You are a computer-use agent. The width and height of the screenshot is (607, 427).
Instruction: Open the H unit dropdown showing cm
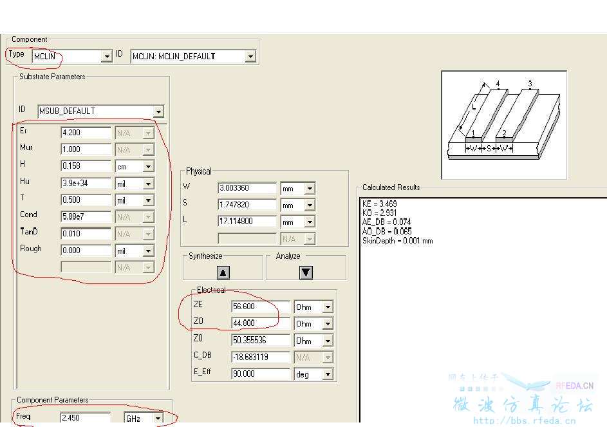[148, 167]
